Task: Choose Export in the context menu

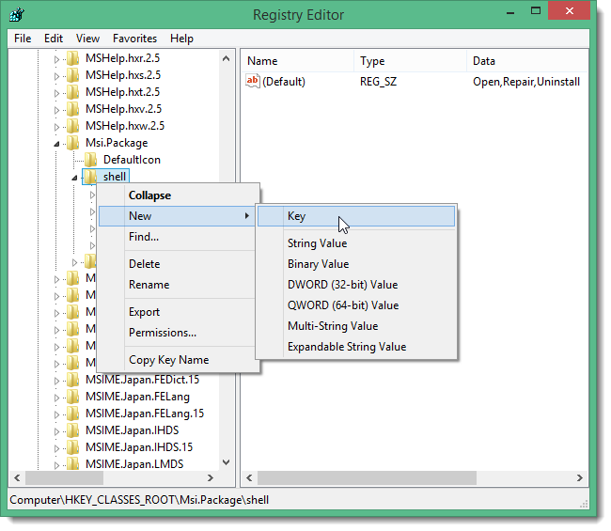Action: point(178,312)
